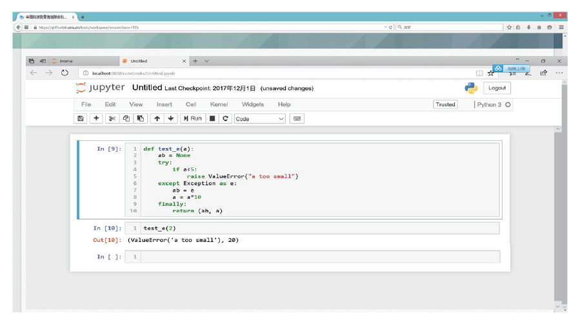Insert cell below with plus icon
Screen dimensions: 578x325
(96, 118)
